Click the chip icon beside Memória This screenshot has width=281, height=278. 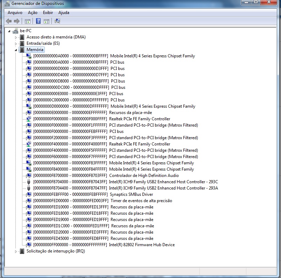click(x=22, y=50)
